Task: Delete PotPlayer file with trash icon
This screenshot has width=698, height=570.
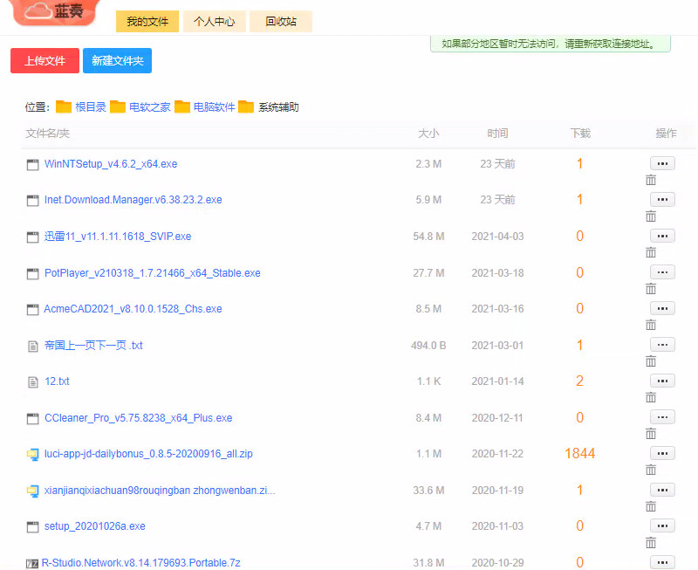Action: [x=651, y=289]
